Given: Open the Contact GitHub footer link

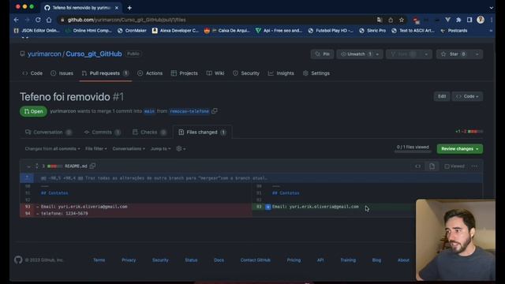Looking at the screenshot, I should coord(256,260).
